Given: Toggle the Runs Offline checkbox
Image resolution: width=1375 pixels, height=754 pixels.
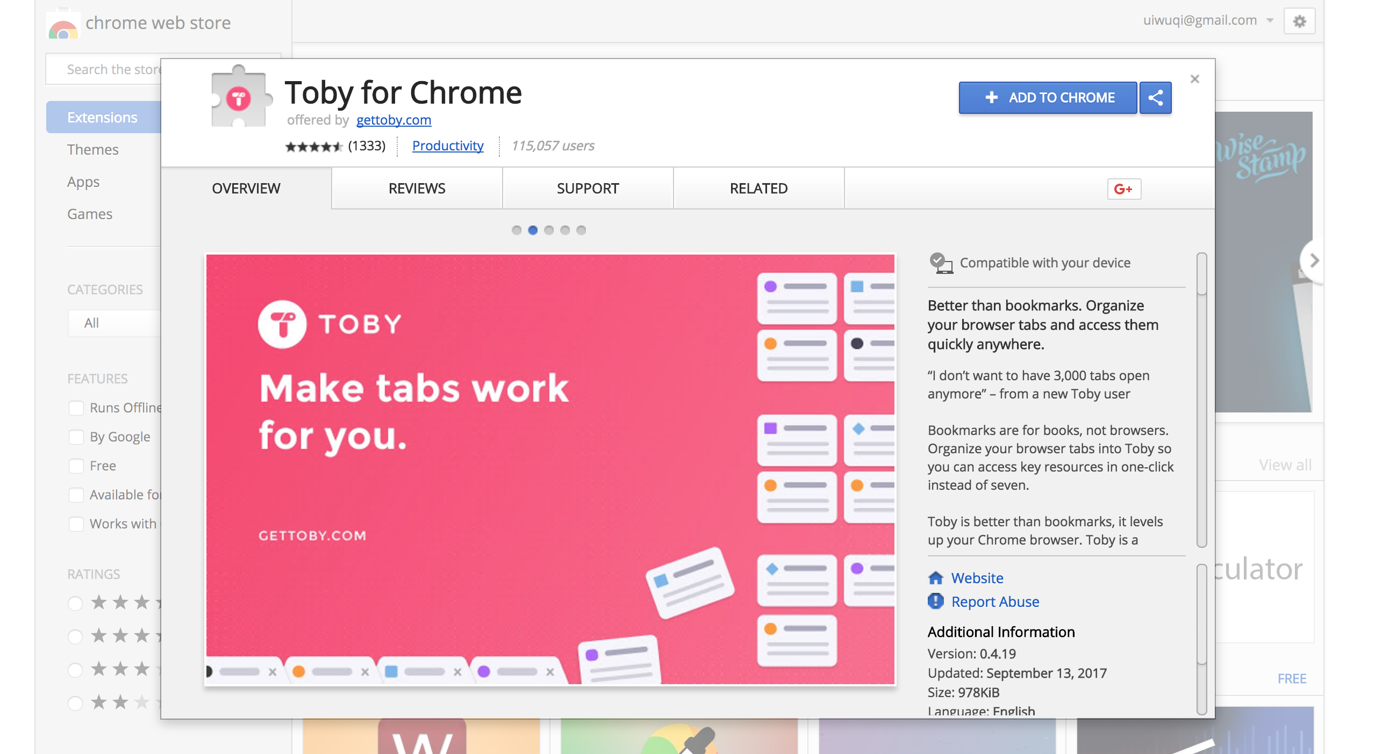Looking at the screenshot, I should pyautogui.click(x=76, y=408).
